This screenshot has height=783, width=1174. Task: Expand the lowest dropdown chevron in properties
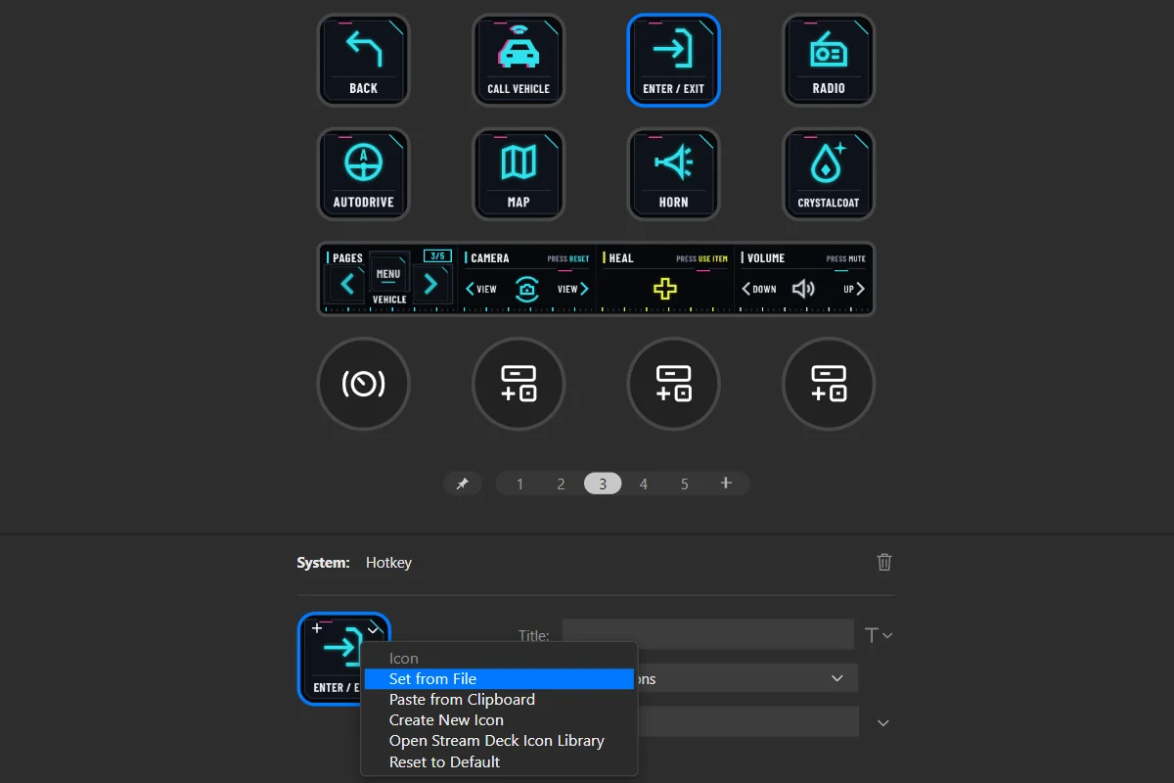tap(883, 722)
